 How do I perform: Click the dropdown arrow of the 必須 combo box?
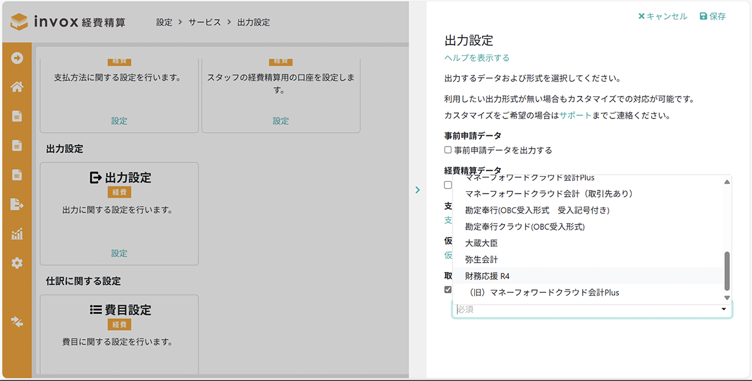click(724, 310)
